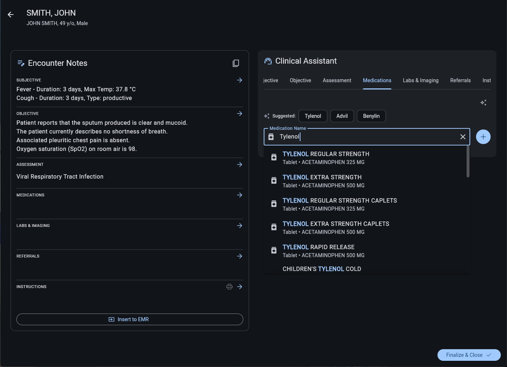Select the suggested Advil chip

click(342, 116)
